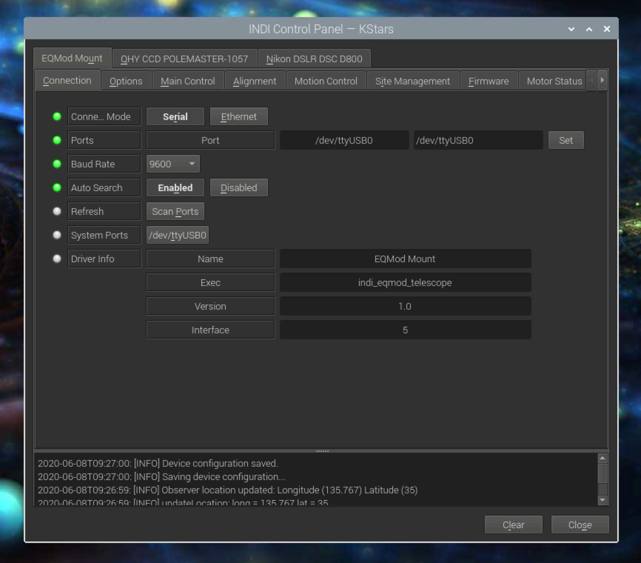The image size is (641, 563).
Task: Click the idle status light beside Refresh
Action: pos(57,211)
